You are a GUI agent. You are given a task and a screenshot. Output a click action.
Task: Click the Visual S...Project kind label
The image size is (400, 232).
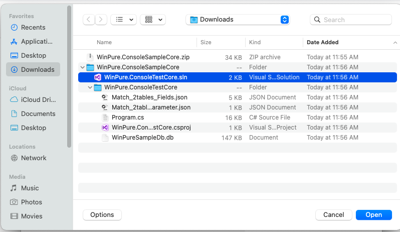(x=273, y=128)
